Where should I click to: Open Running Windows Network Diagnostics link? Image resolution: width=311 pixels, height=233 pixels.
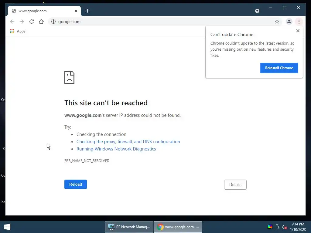(116, 149)
